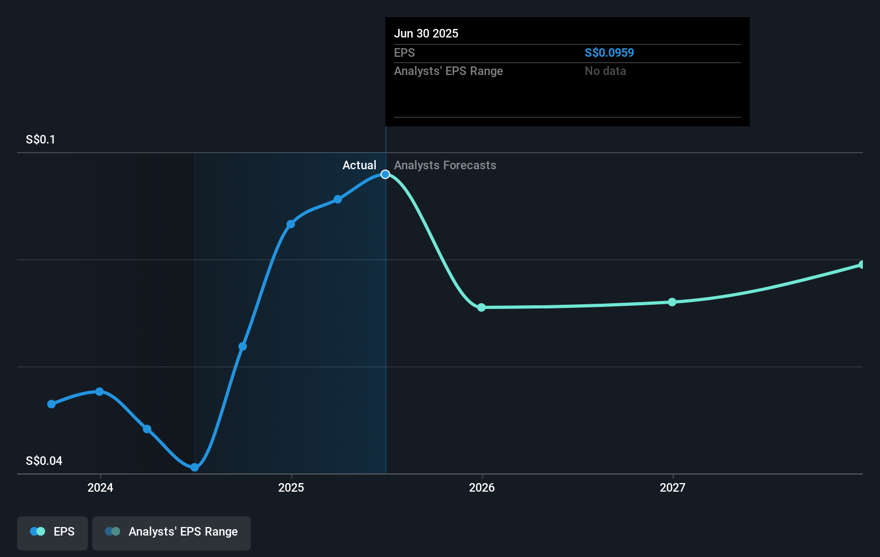Select the EPS point just before Jun 2025
Viewport: 880px width, 557px height.
coord(338,199)
